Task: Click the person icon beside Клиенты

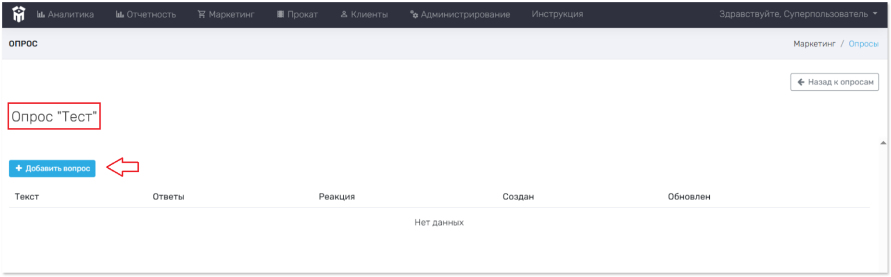Action: click(344, 14)
